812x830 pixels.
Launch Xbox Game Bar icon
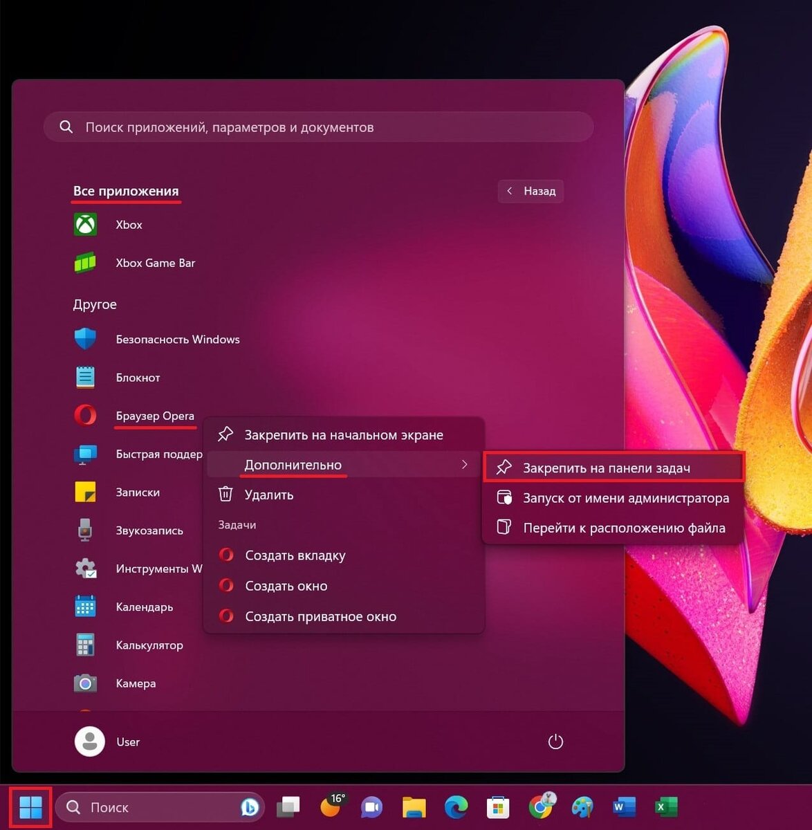[85, 263]
